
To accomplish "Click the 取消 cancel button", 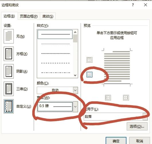I will click(139, 141).
